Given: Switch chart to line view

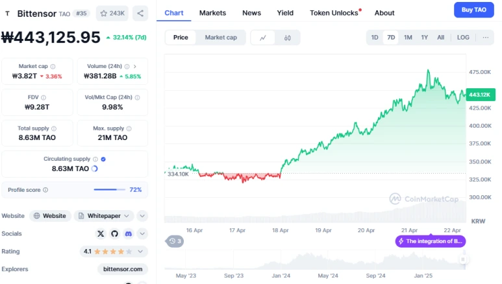Looking at the screenshot, I should [x=263, y=38].
